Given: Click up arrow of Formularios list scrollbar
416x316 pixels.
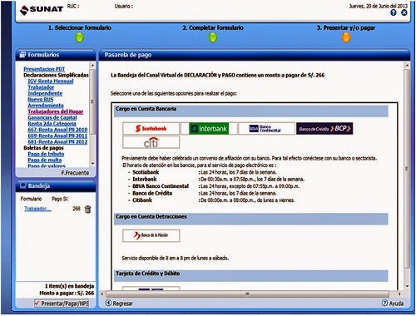Looking at the screenshot, I should 92,66.
